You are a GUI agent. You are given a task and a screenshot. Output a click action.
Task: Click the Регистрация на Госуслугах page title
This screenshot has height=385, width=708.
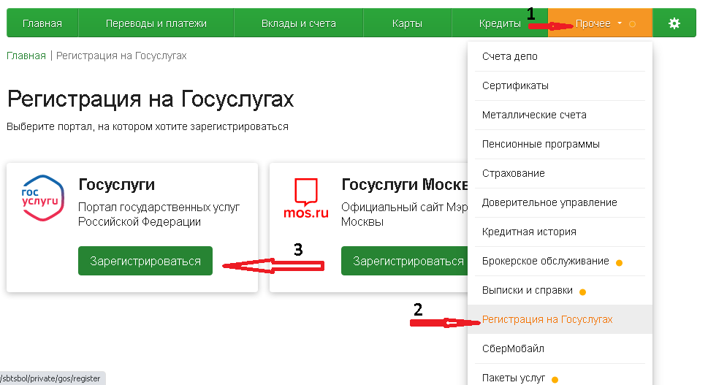tap(151, 99)
